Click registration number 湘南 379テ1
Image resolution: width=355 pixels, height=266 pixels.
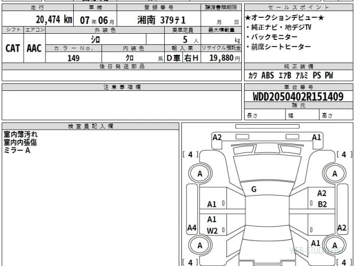[x=161, y=20]
